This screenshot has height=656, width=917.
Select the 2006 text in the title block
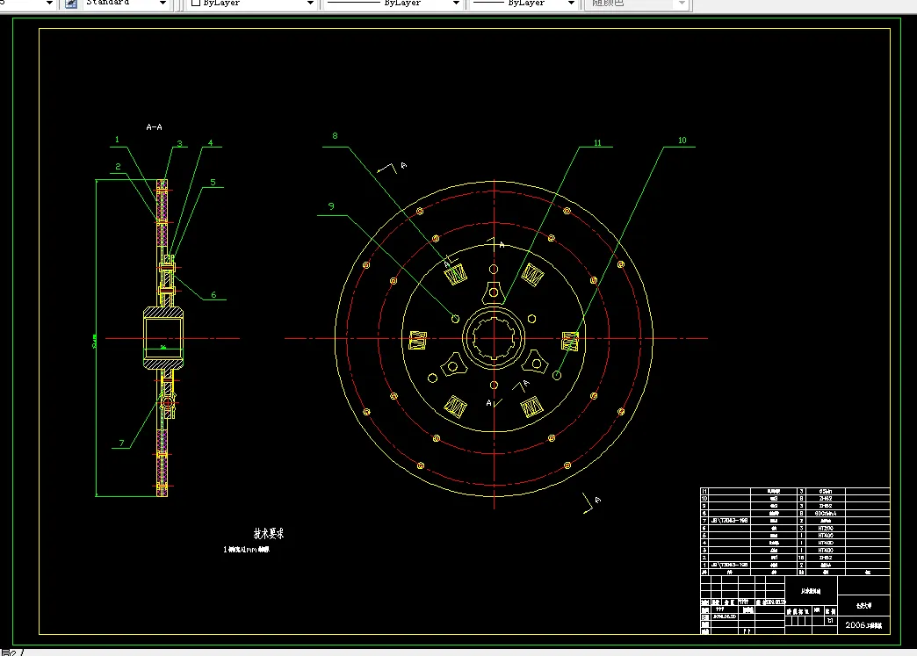coord(855,625)
